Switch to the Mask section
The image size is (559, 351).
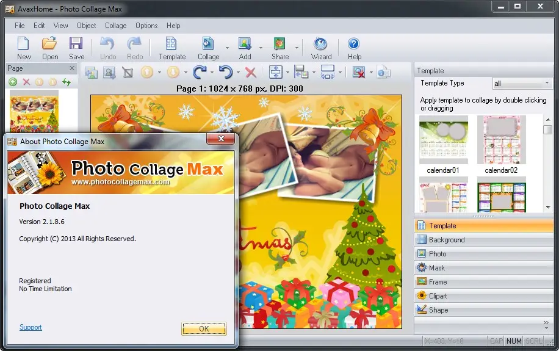484,268
